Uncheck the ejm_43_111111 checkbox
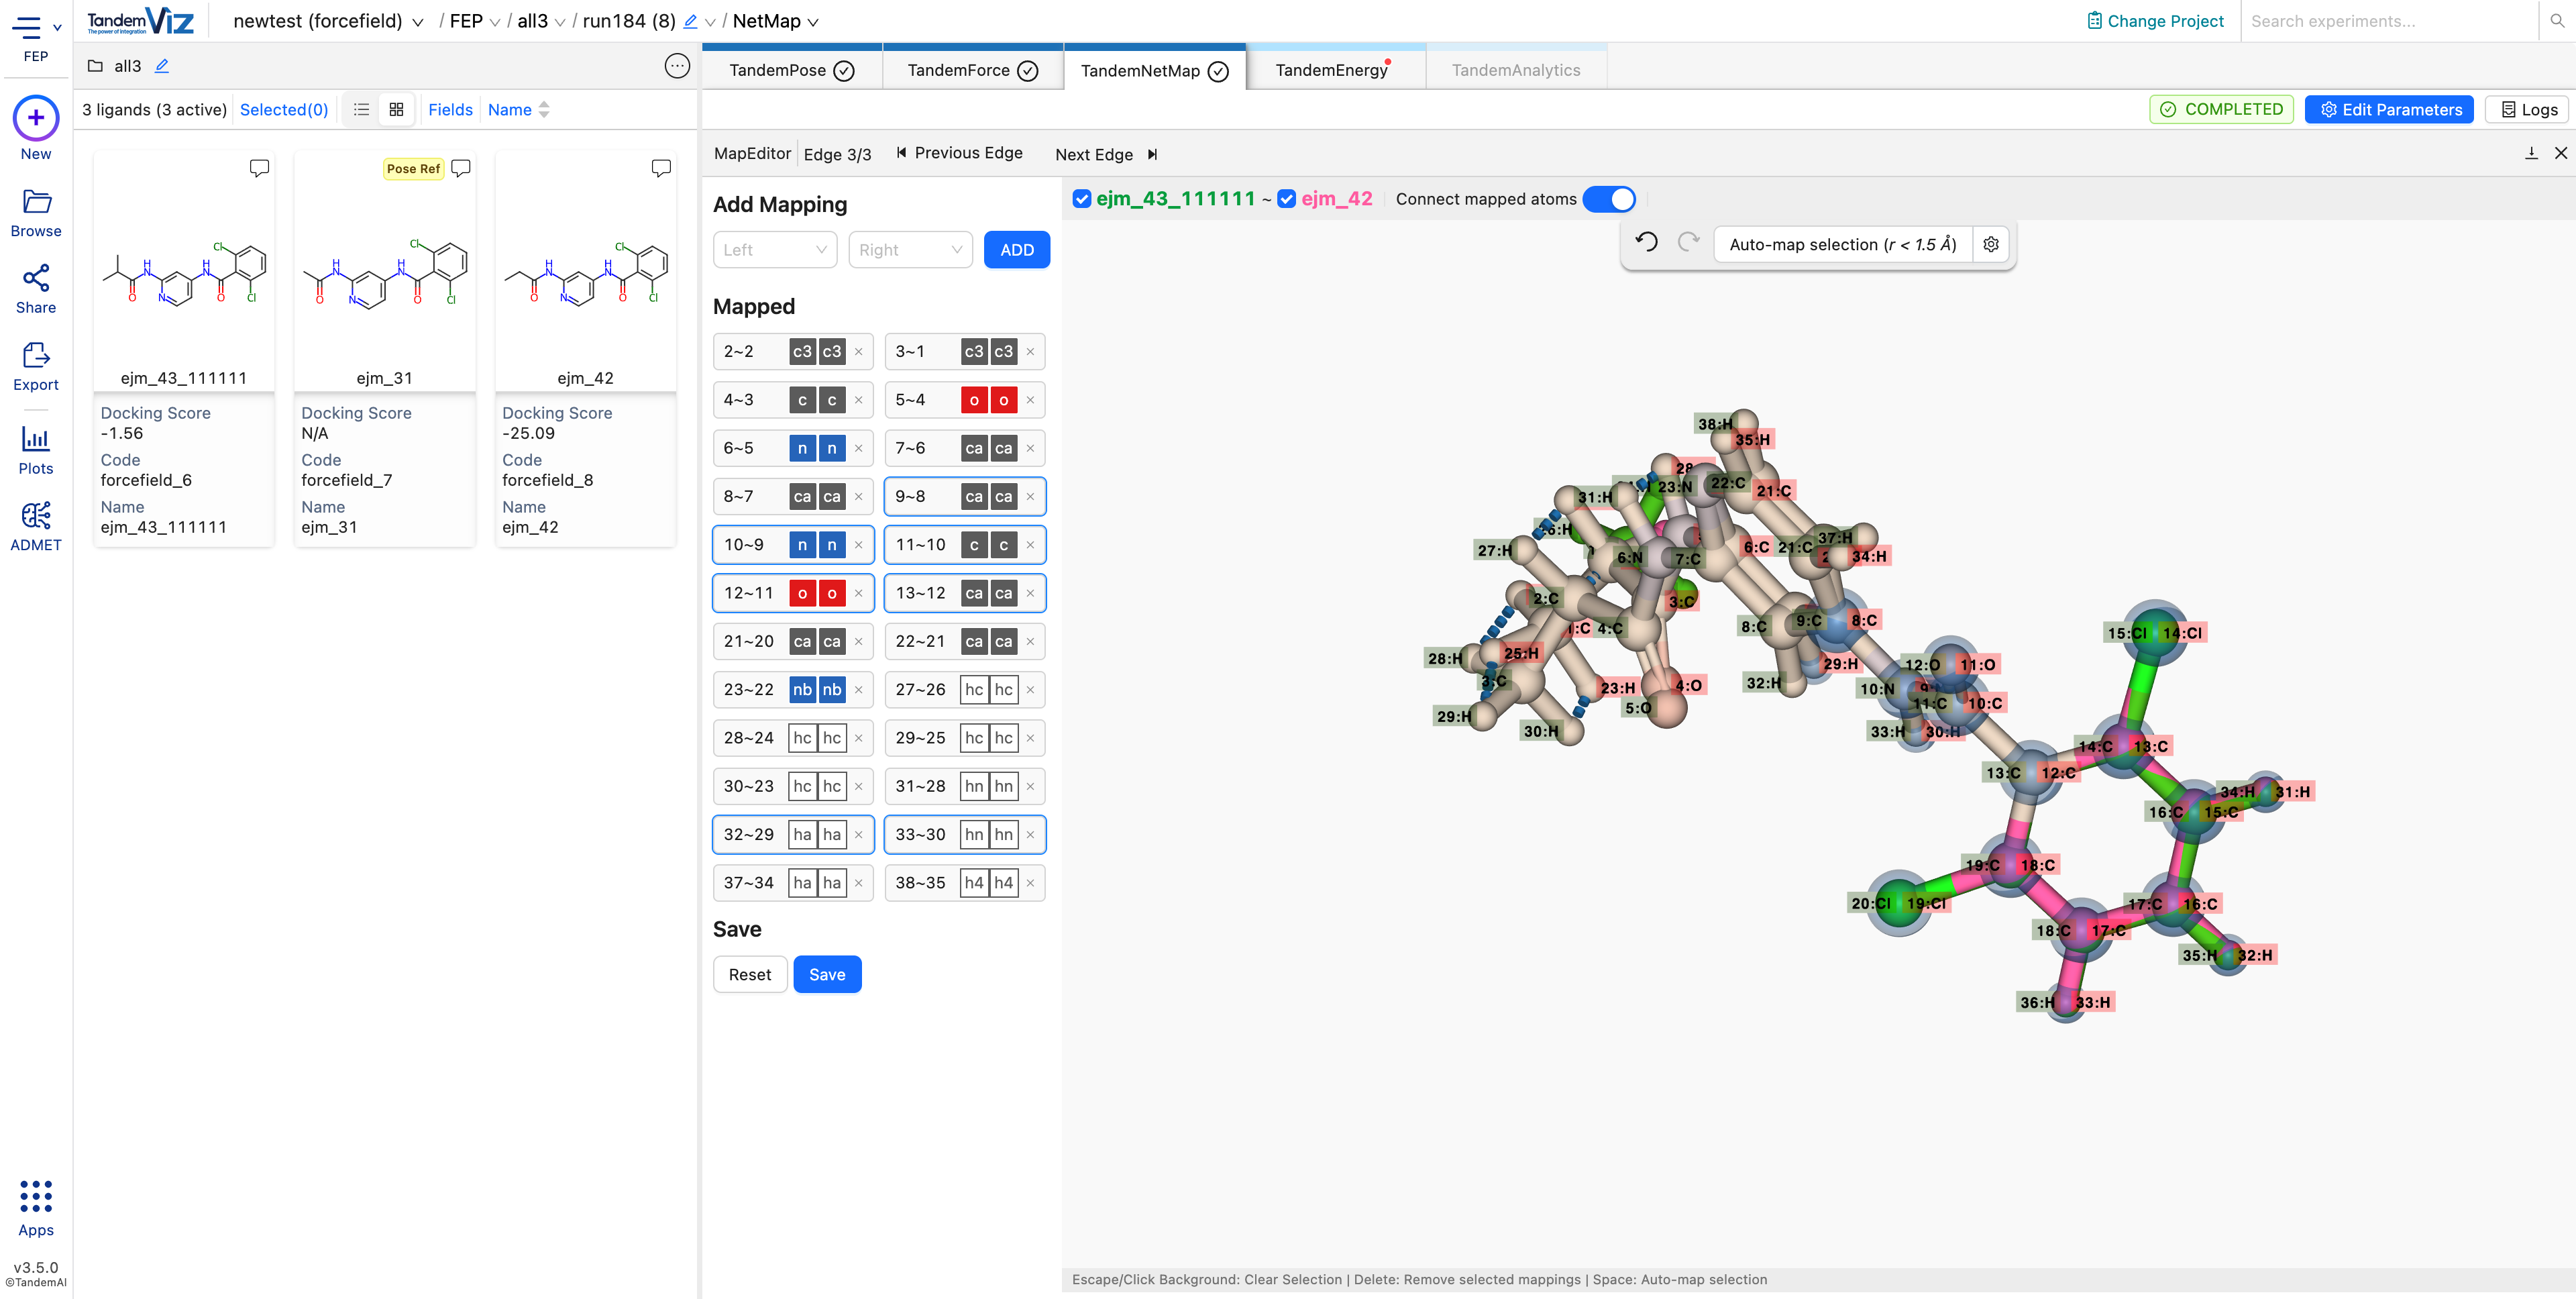 coord(1081,199)
